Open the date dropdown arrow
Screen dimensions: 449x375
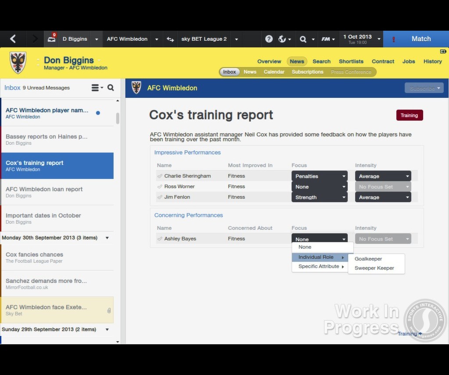click(379, 39)
